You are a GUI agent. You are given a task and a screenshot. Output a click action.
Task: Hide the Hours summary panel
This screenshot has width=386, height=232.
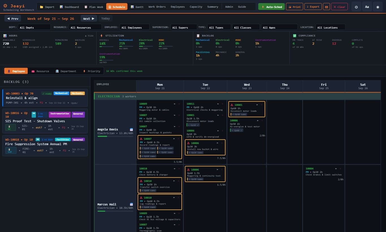89,36
